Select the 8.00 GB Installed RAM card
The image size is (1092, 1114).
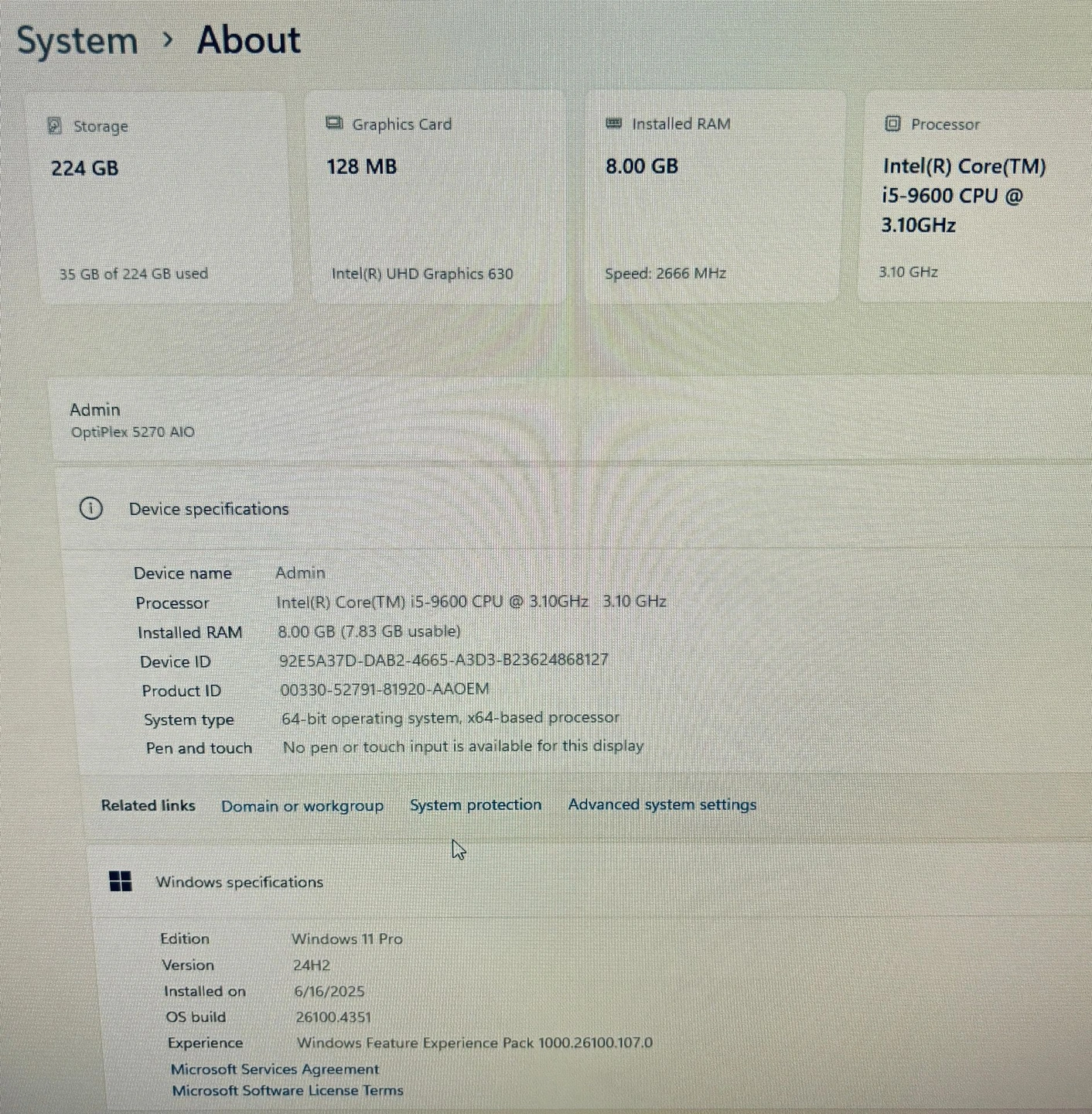click(712, 198)
